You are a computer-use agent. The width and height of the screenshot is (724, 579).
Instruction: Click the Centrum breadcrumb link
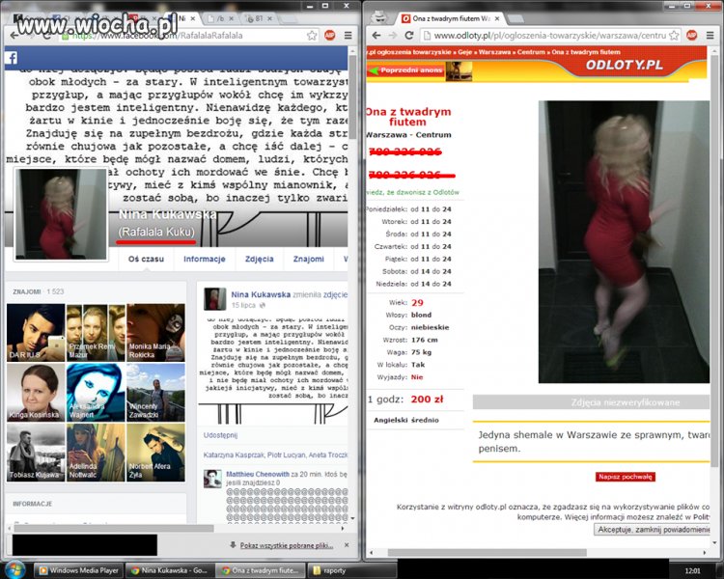click(x=531, y=52)
